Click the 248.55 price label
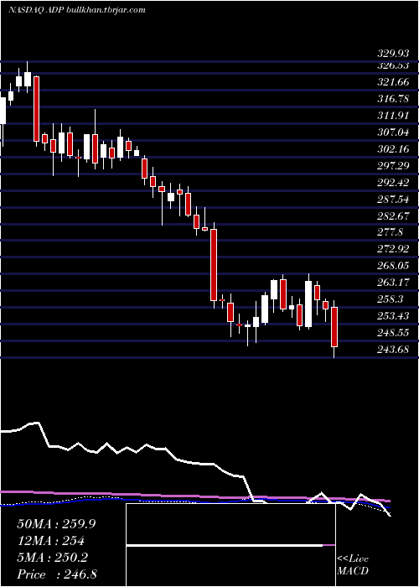The image size is (419, 587). tap(393, 332)
